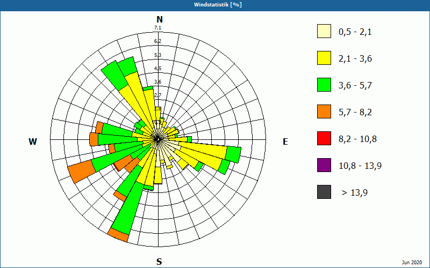Image resolution: width=430 pixels, height=268 pixels.
Task: Click the legend label '3,6 - 5,7'
Action: tap(355, 86)
